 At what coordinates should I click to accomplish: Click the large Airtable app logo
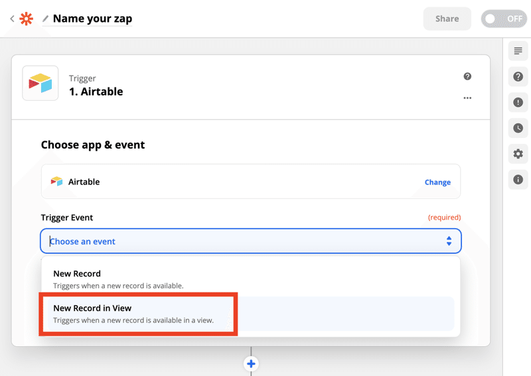40,84
